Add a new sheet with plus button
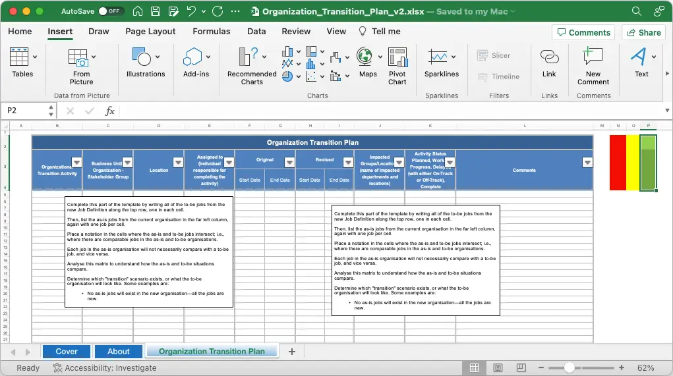 coord(292,352)
